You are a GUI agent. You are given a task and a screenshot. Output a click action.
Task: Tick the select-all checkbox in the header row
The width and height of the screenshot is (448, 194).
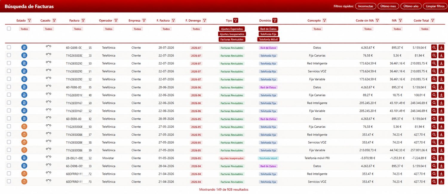click(9, 29)
